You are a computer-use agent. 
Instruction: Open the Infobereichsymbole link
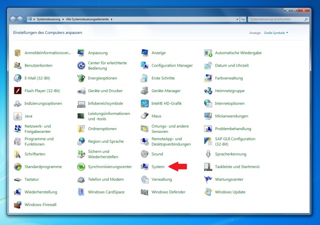click(x=106, y=103)
